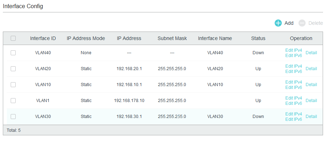View Detail for VLAN1
The height and width of the screenshot is (141, 333).
click(311, 101)
